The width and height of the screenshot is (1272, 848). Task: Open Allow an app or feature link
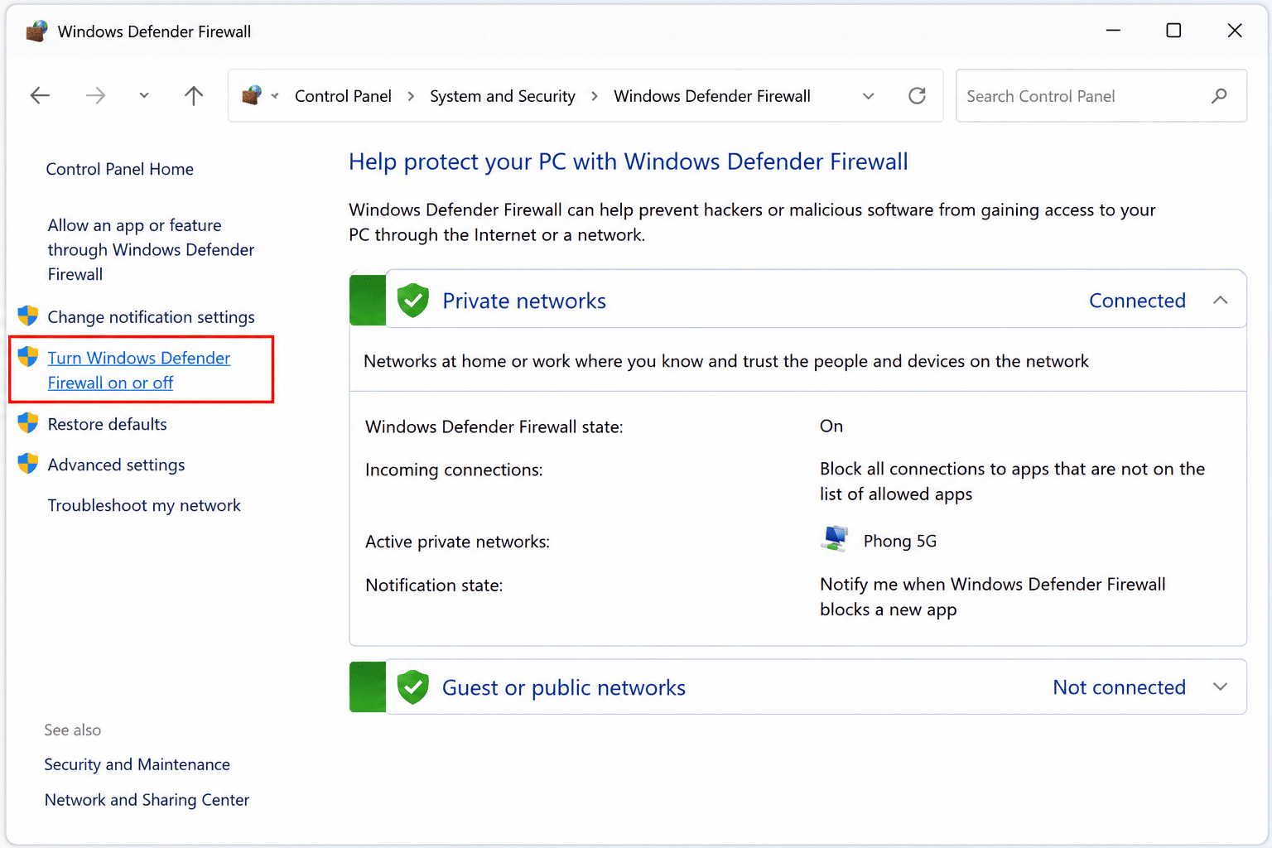[x=151, y=249]
